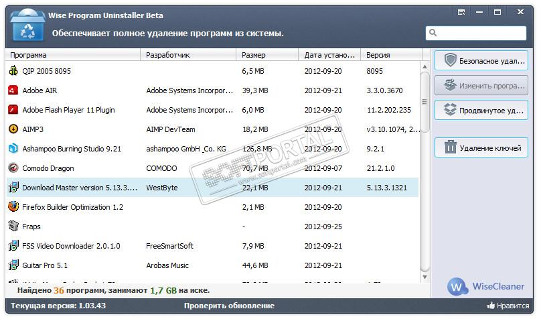This screenshot has width=539, height=319.
Task: Select Adobe Flash Player 11 Plugin entry
Action: coord(68,110)
